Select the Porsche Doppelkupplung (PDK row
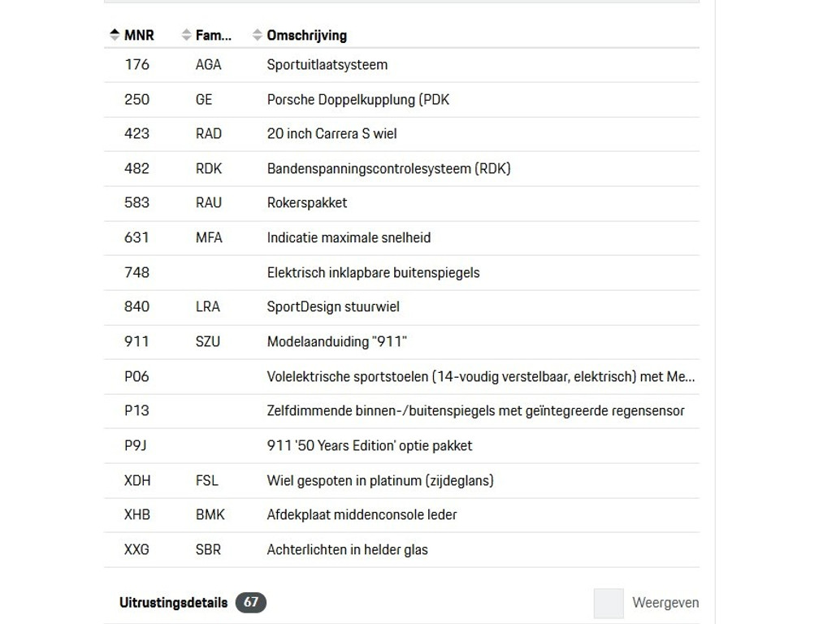 357,99
